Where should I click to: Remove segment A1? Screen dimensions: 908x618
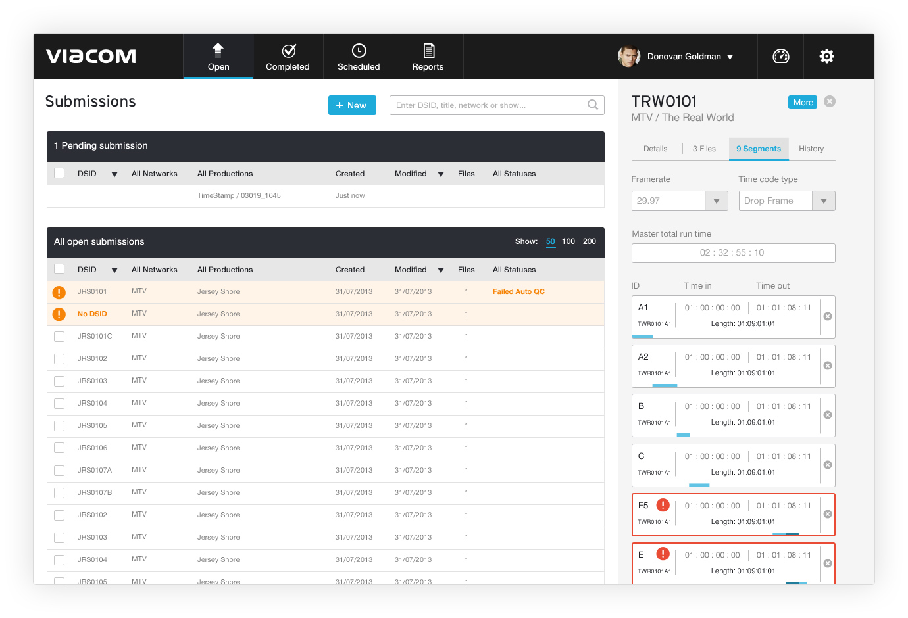pyautogui.click(x=828, y=316)
